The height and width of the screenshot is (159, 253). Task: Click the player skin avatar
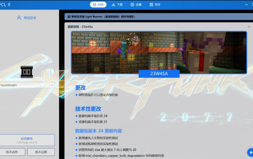(x=27, y=72)
